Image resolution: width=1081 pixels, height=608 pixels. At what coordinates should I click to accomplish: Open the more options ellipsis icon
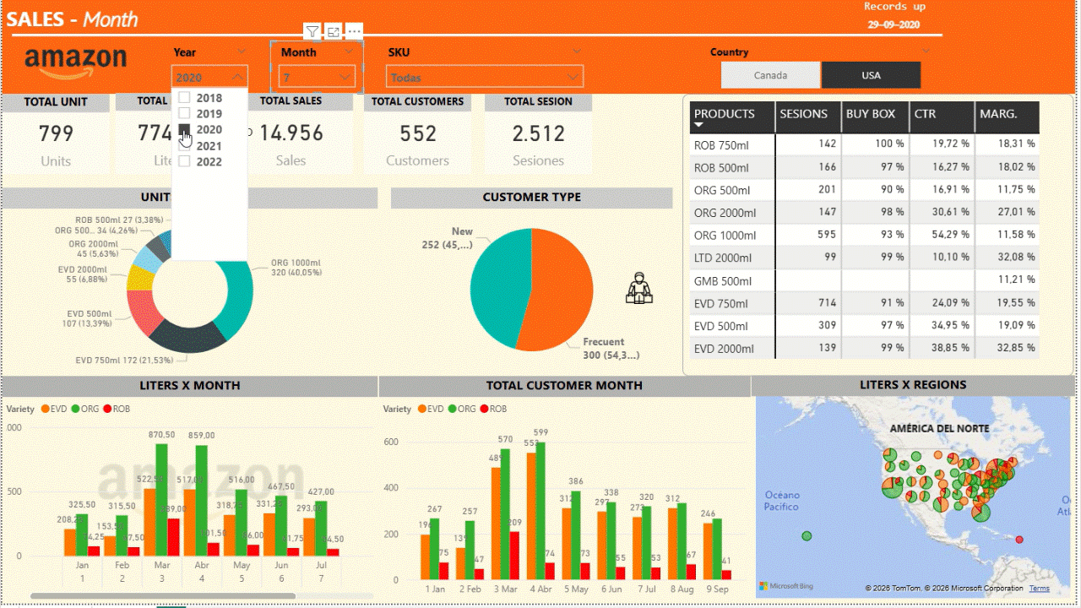coord(355,32)
